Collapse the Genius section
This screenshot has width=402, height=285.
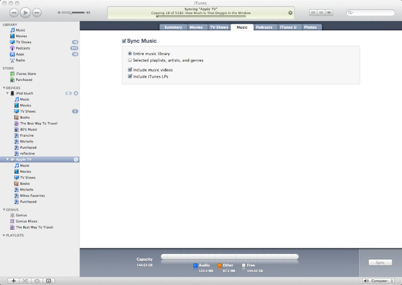click(x=4, y=210)
